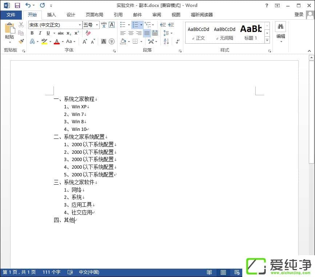
Task: Apply the yellow text highlight color
Action: [x=44, y=41]
